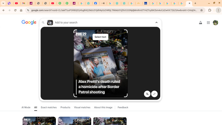Image resolution: width=222 pixels, height=125 pixels.
Task: Switch to the purple swirl icon tab
Action: [9, 3]
